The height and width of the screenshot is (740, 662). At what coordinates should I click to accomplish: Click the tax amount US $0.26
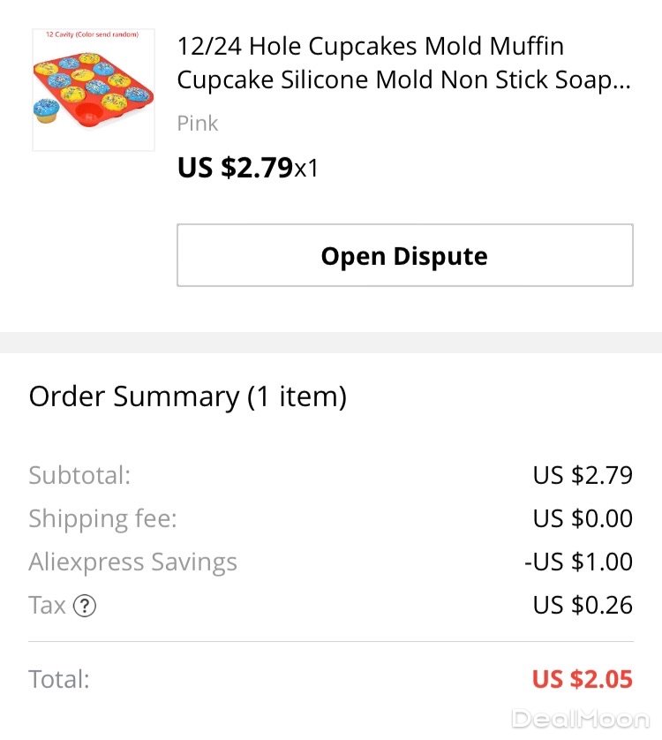[583, 606]
